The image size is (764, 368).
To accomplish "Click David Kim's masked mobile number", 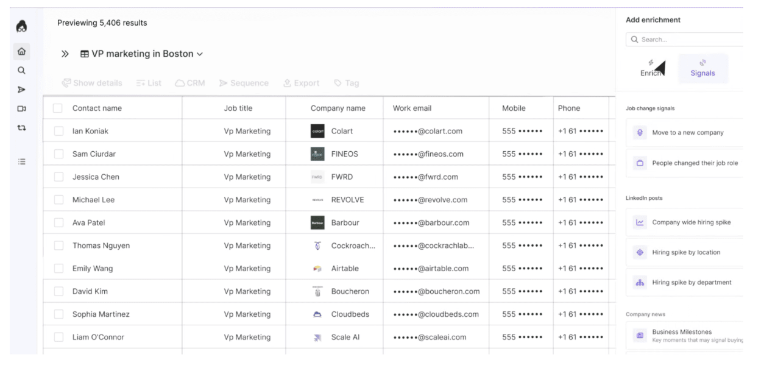I will tap(522, 292).
